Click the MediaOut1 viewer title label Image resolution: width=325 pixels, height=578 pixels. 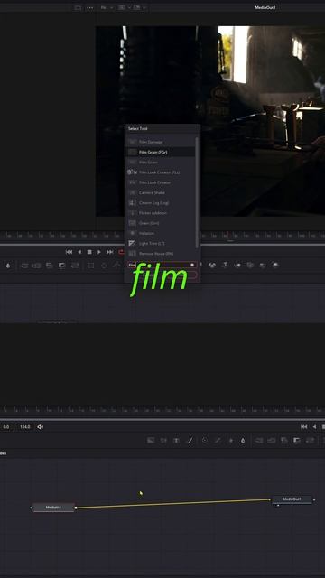click(265, 7)
